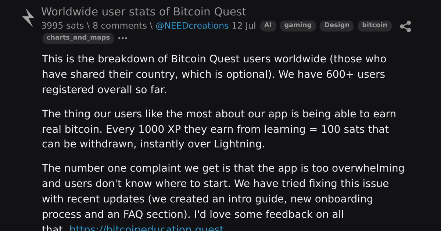Click the paragraph about earning real bitcoin
This screenshot has height=231, width=441.
(x=219, y=129)
